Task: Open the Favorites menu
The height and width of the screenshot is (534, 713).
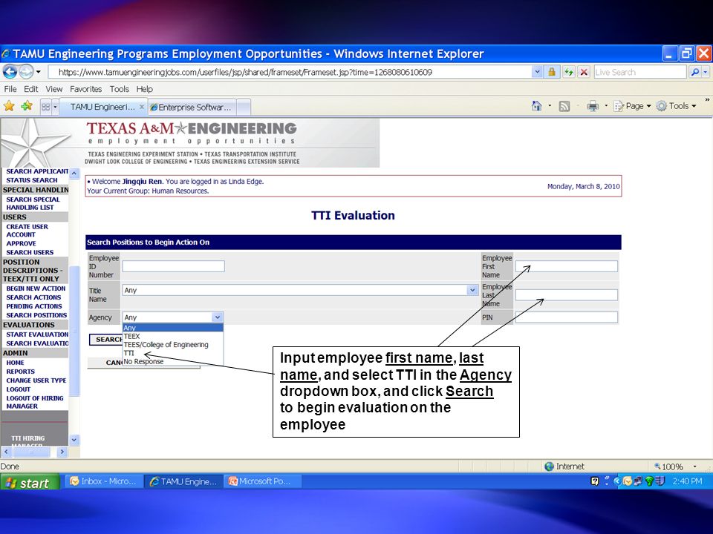Action: 85,89
